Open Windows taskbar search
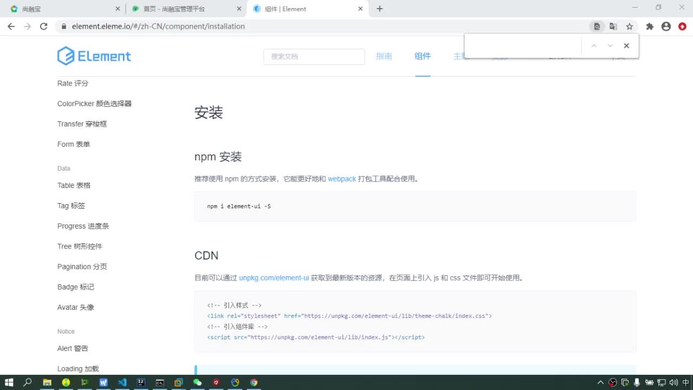 click(28, 382)
